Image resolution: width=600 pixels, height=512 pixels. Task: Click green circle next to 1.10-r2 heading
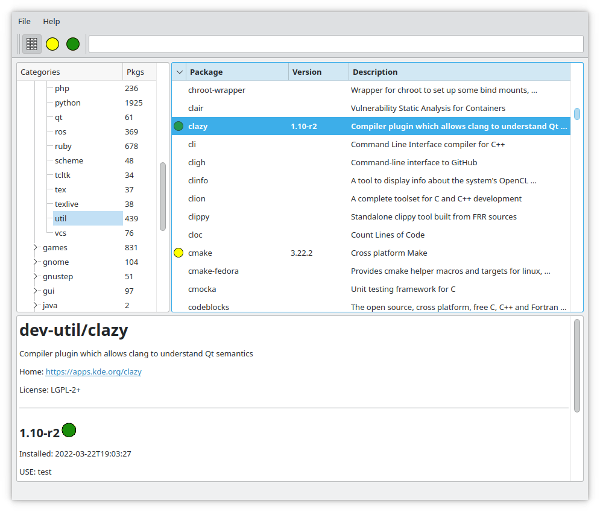(x=69, y=430)
